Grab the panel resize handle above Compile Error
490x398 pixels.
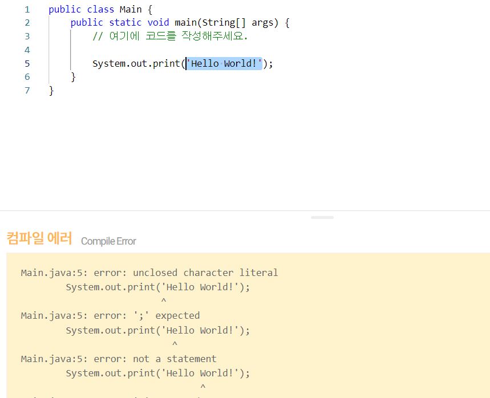[x=322, y=217]
